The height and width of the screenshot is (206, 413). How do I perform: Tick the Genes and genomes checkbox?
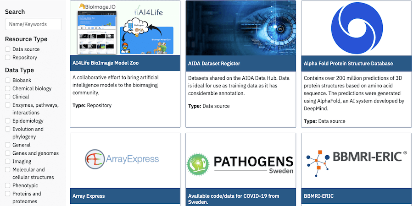click(x=8, y=153)
